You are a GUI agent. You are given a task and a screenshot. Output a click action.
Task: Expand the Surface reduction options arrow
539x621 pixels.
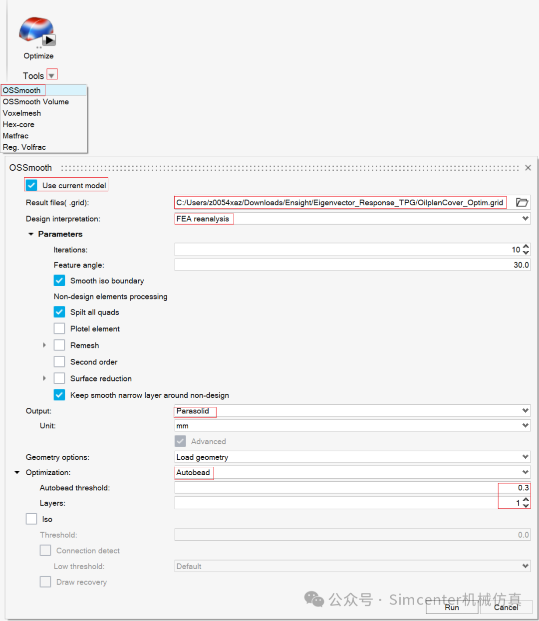(x=44, y=378)
